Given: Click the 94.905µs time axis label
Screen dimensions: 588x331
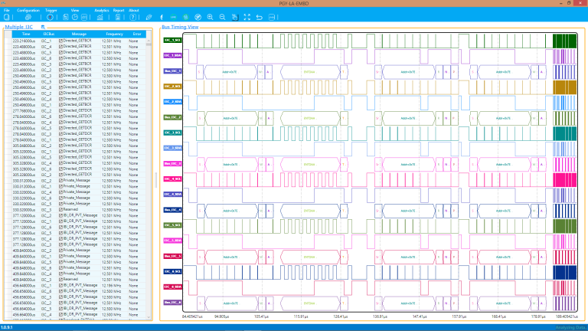Looking at the screenshot, I should [x=221, y=316].
